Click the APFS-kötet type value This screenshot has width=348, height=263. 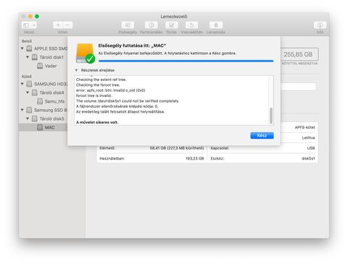point(304,127)
